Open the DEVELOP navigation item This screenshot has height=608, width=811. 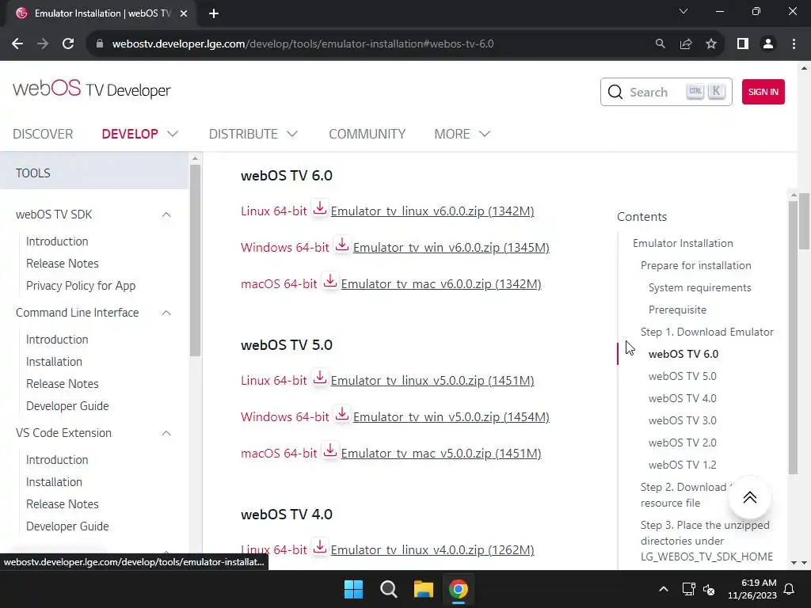point(130,134)
